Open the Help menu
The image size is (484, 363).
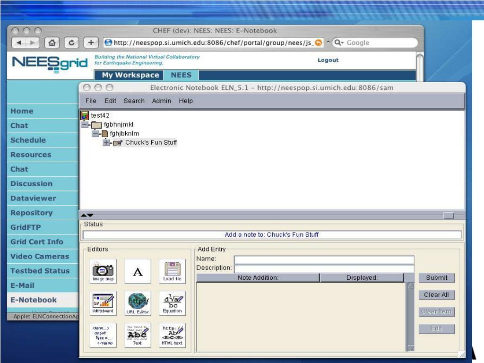(186, 101)
